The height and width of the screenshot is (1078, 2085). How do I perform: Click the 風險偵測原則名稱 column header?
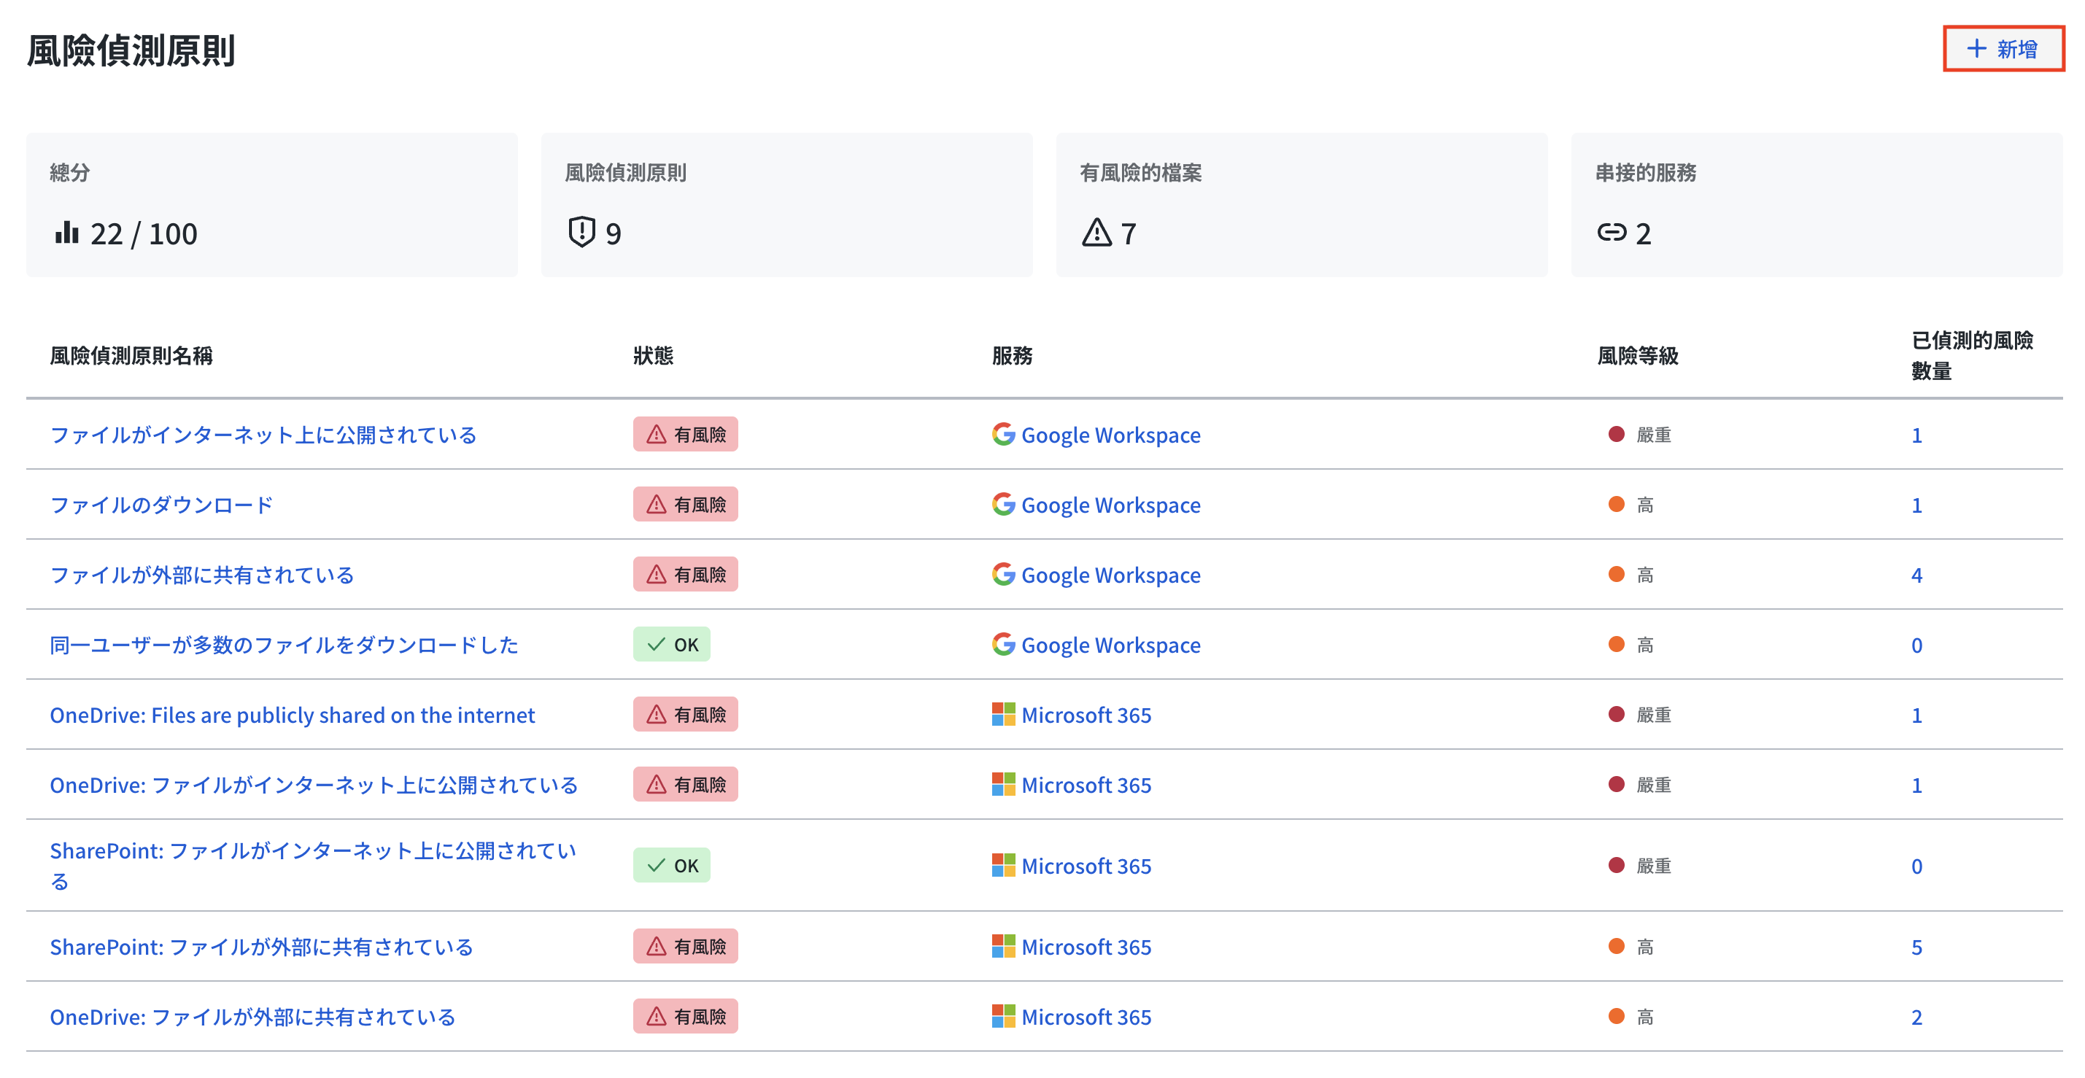click(x=131, y=355)
